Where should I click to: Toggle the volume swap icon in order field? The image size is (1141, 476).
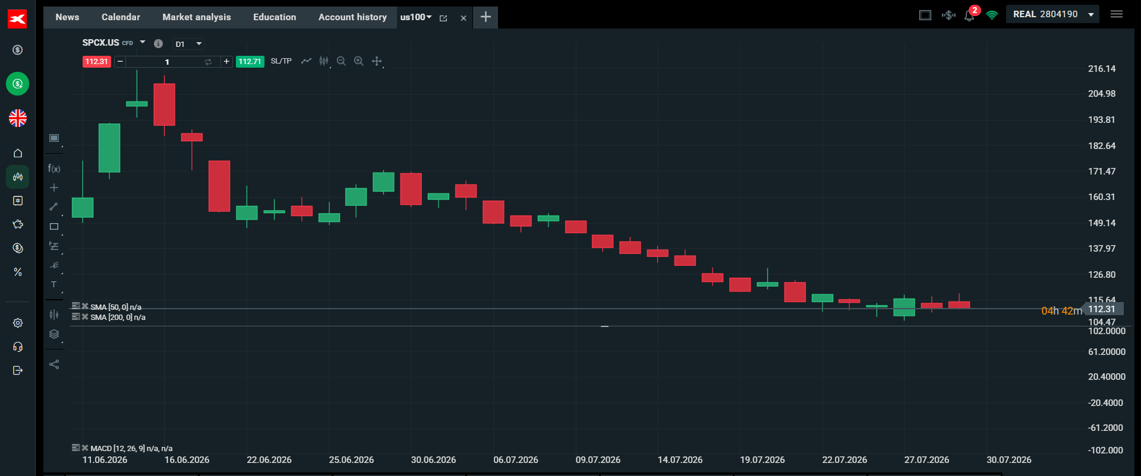(208, 62)
